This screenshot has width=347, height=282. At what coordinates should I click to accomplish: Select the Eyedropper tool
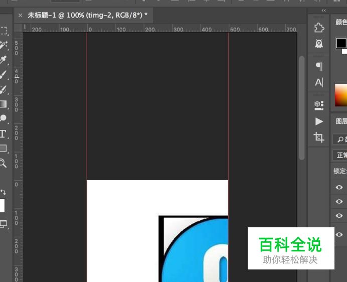click(4, 60)
